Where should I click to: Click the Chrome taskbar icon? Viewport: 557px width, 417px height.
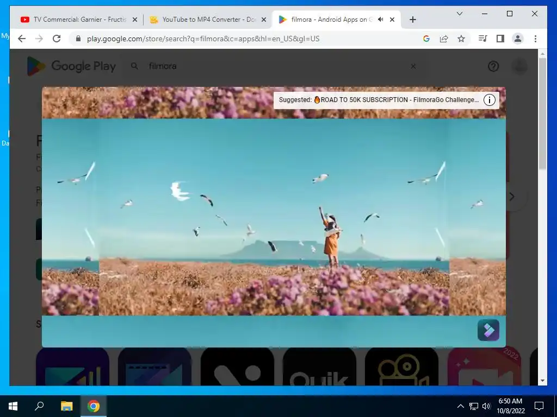94,406
